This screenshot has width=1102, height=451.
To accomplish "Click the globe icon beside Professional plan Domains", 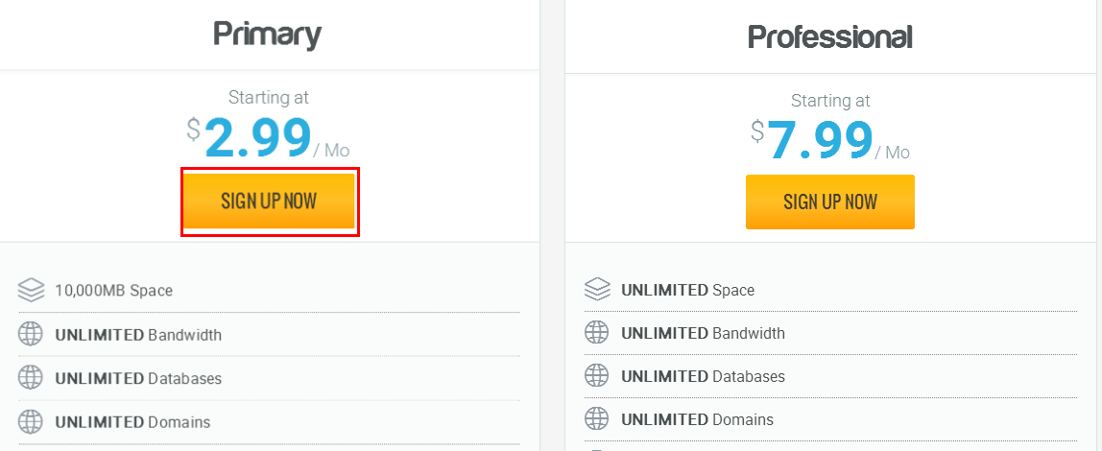I will point(597,419).
